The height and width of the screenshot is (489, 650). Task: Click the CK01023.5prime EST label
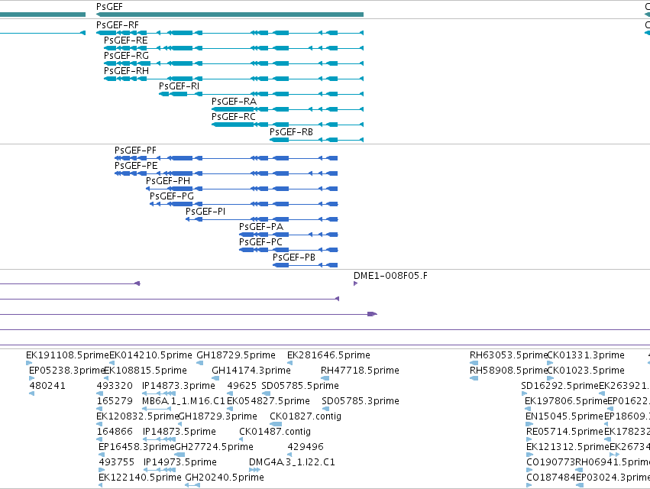tap(586, 371)
